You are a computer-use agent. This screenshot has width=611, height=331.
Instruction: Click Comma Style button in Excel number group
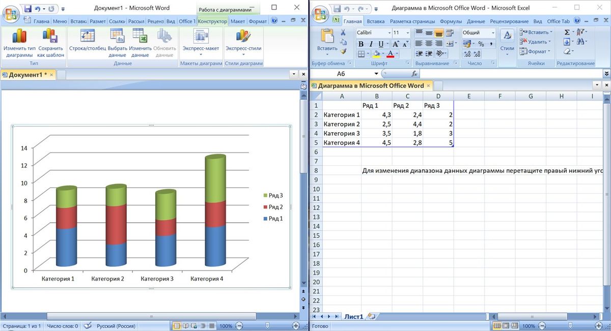(x=491, y=44)
